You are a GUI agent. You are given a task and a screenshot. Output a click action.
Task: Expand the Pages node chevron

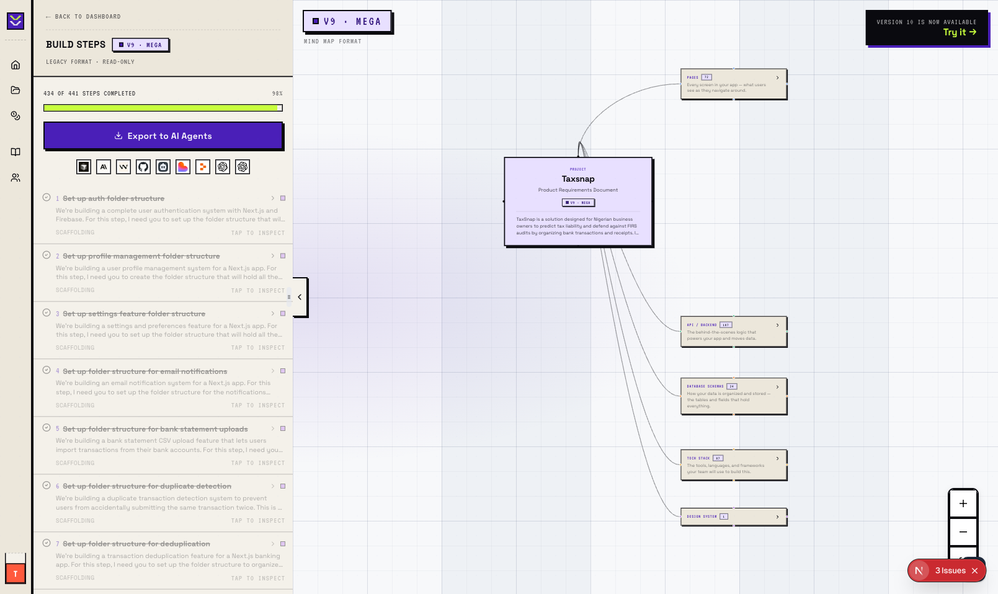pos(777,78)
